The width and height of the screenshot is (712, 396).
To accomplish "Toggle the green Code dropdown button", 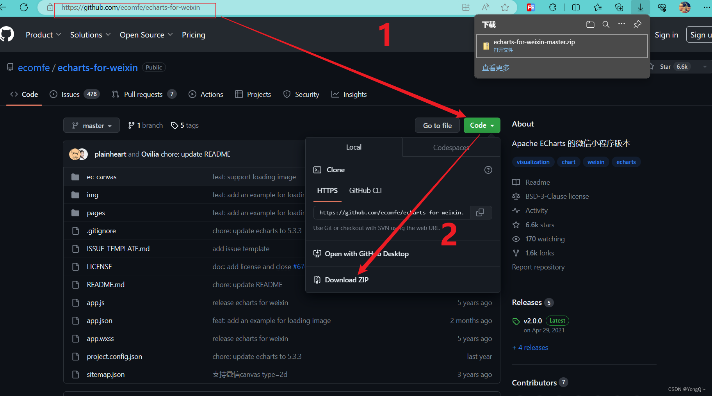I will click(482, 125).
